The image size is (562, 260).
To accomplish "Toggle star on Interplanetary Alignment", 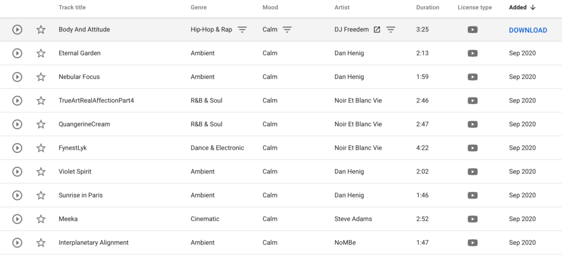I will pyautogui.click(x=41, y=242).
